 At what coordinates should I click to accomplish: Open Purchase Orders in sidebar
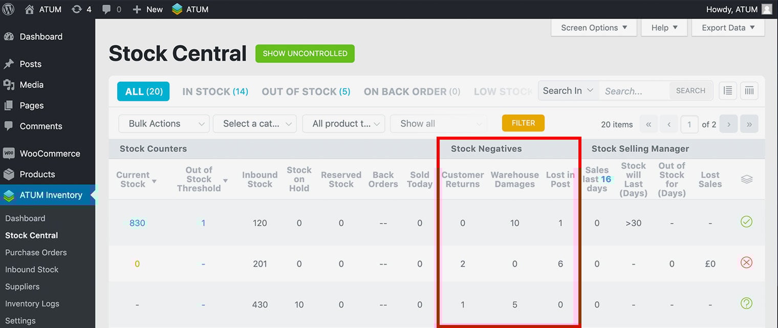point(36,252)
